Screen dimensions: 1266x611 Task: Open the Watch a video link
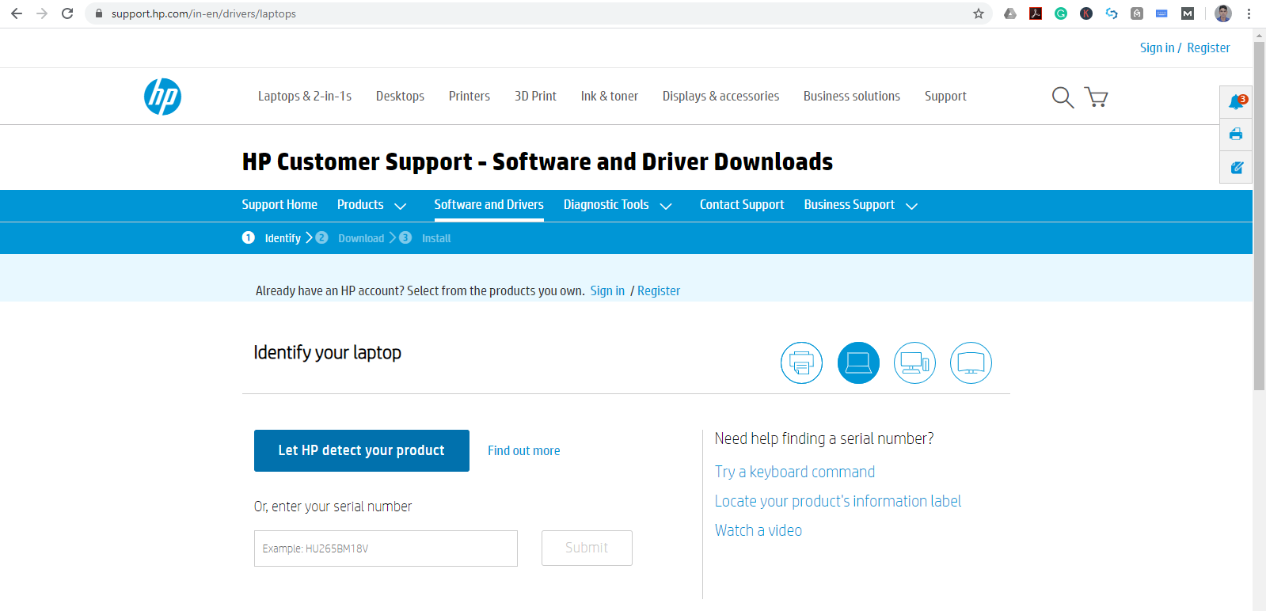(x=758, y=530)
